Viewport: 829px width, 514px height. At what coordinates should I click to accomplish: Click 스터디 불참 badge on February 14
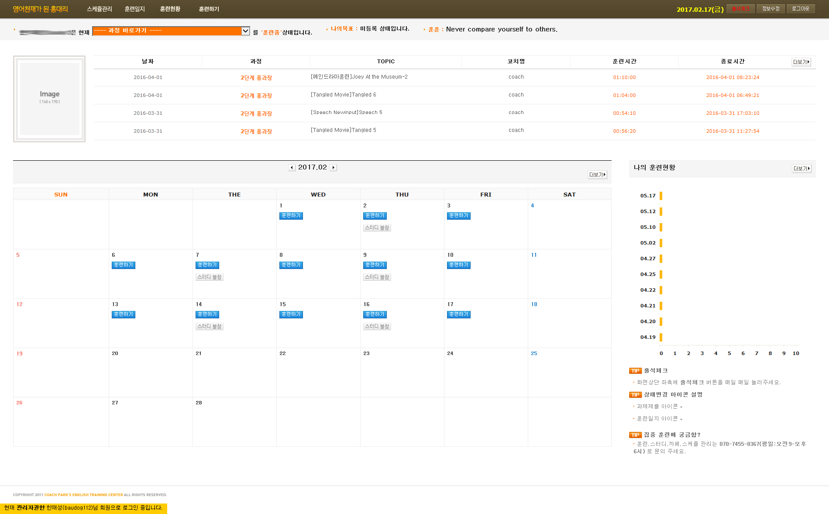pos(209,327)
